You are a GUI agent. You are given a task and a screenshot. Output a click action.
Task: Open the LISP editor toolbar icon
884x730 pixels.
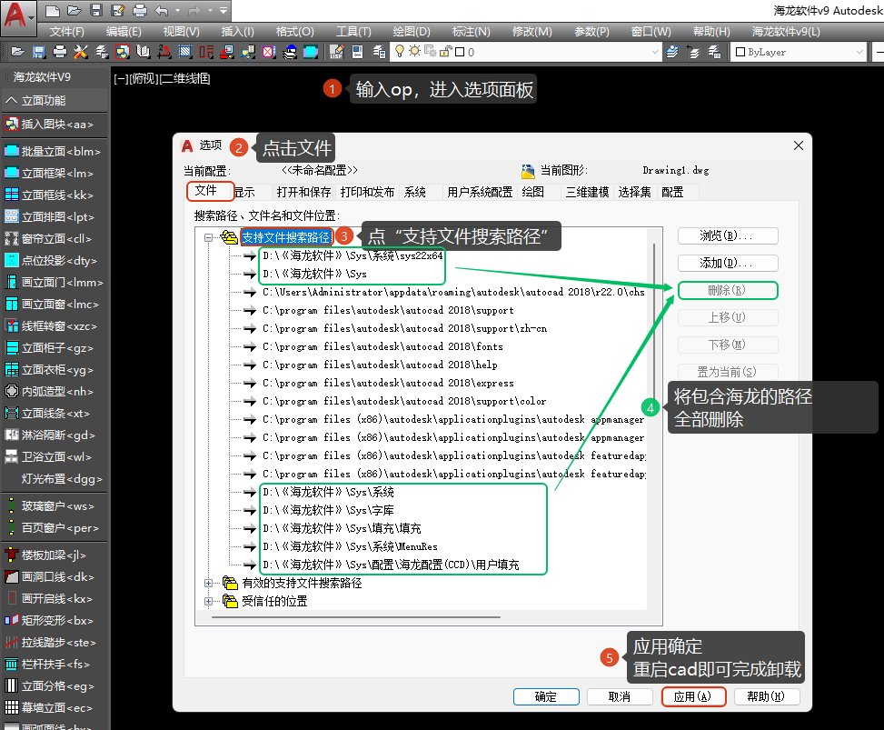336,52
